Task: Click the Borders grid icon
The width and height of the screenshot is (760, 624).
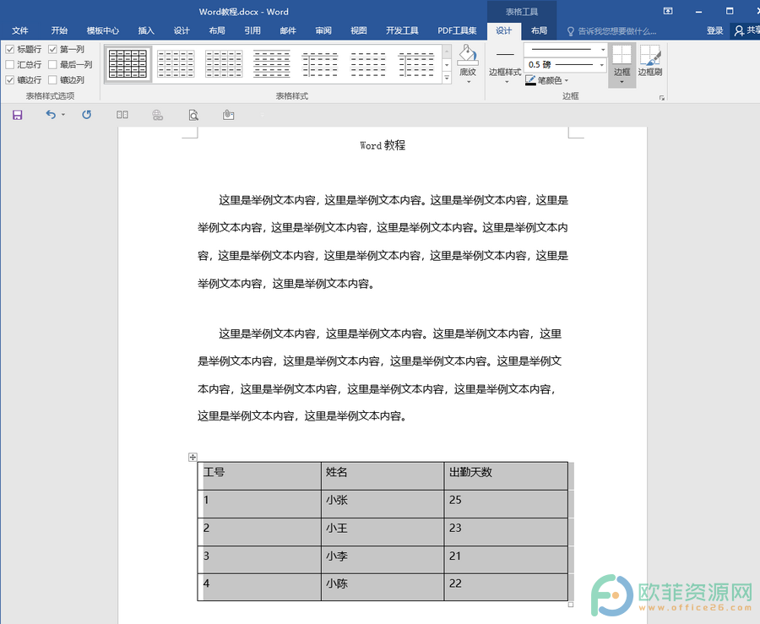Action: pos(622,55)
